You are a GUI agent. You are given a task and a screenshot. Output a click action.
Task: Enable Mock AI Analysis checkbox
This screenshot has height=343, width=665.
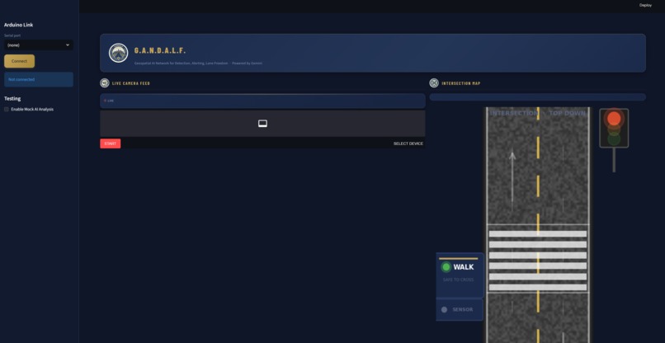point(7,110)
